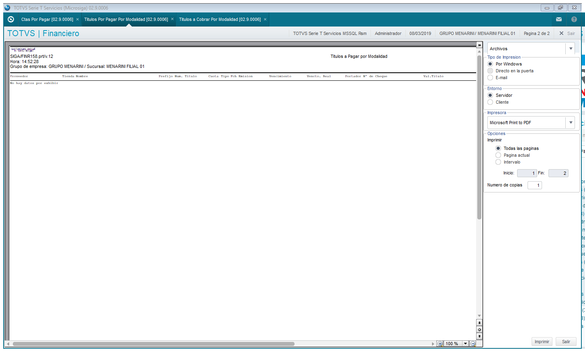Click report title Titulos a Pagar por Modalidad

(359, 56)
